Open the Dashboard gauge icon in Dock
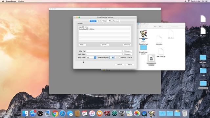Image resolution: width=210 pixels, height=118 pixels. click(x=40, y=113)
